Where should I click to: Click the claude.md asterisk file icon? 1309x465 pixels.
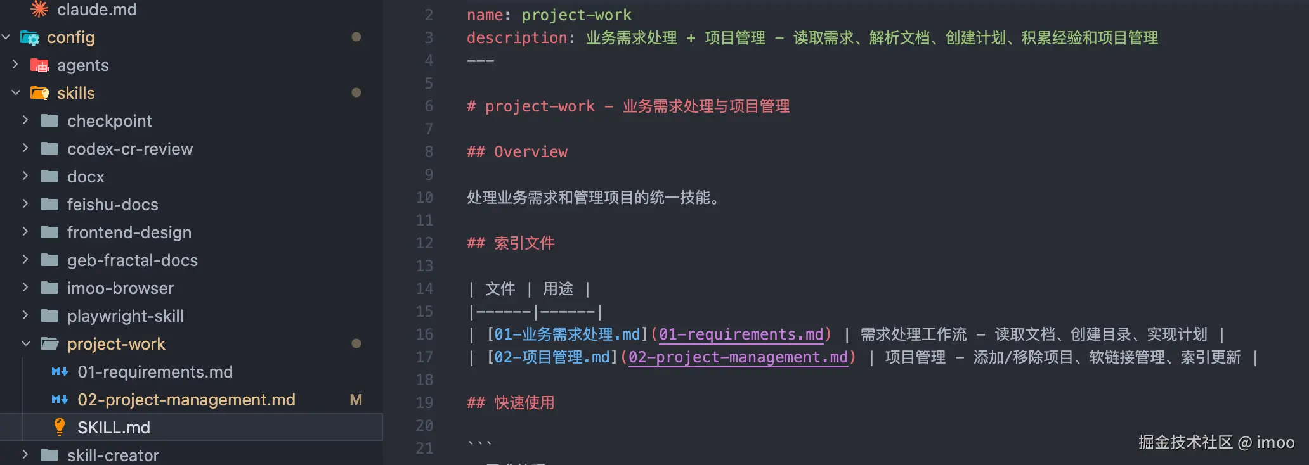pyautogui.click(x=39, y=9)
